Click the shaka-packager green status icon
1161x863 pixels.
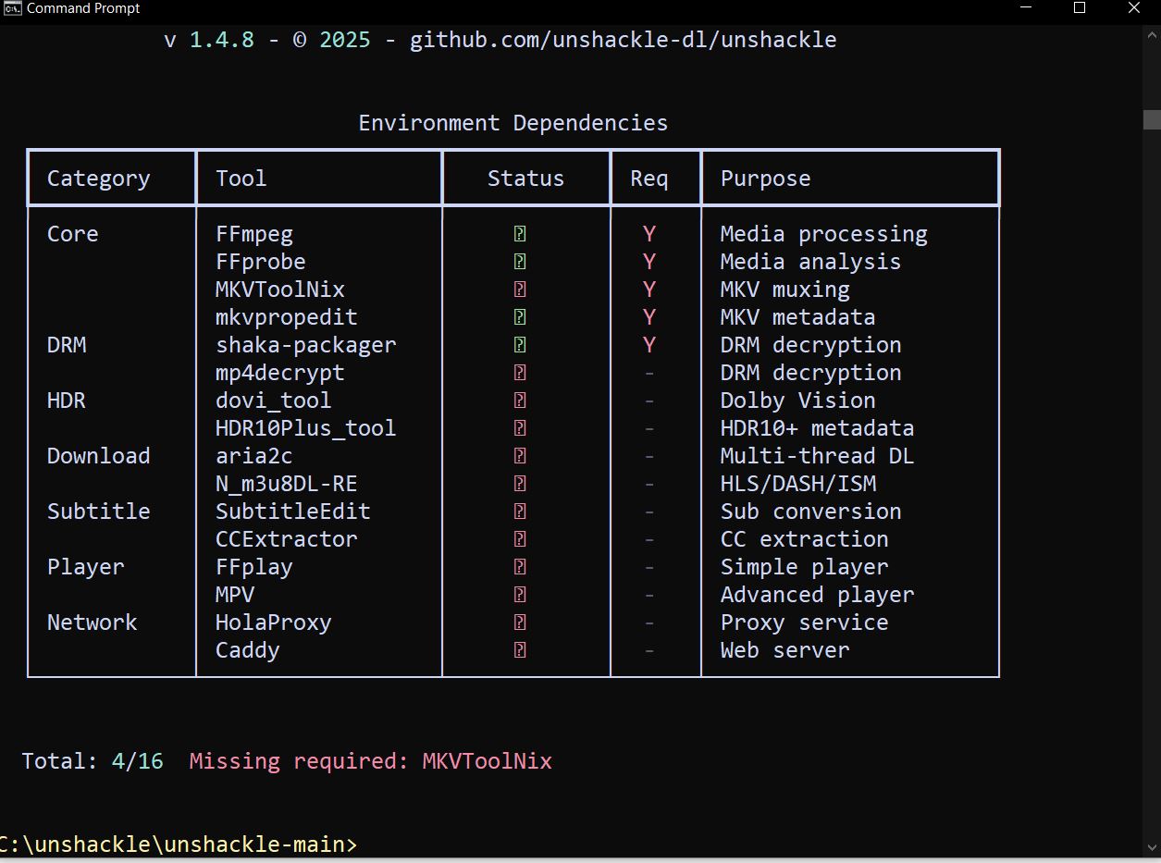click(x=520, y=345)
